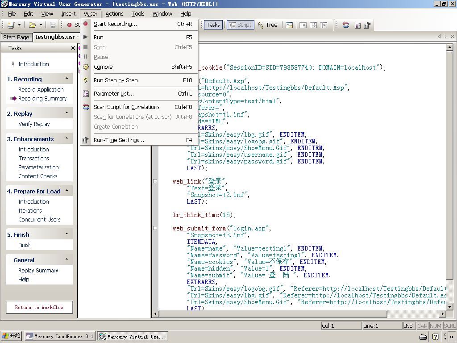Image resolution: width=457 pixels, height=343 pixels.
Task: Click Return to Workflow button
Action: [39, 307]
